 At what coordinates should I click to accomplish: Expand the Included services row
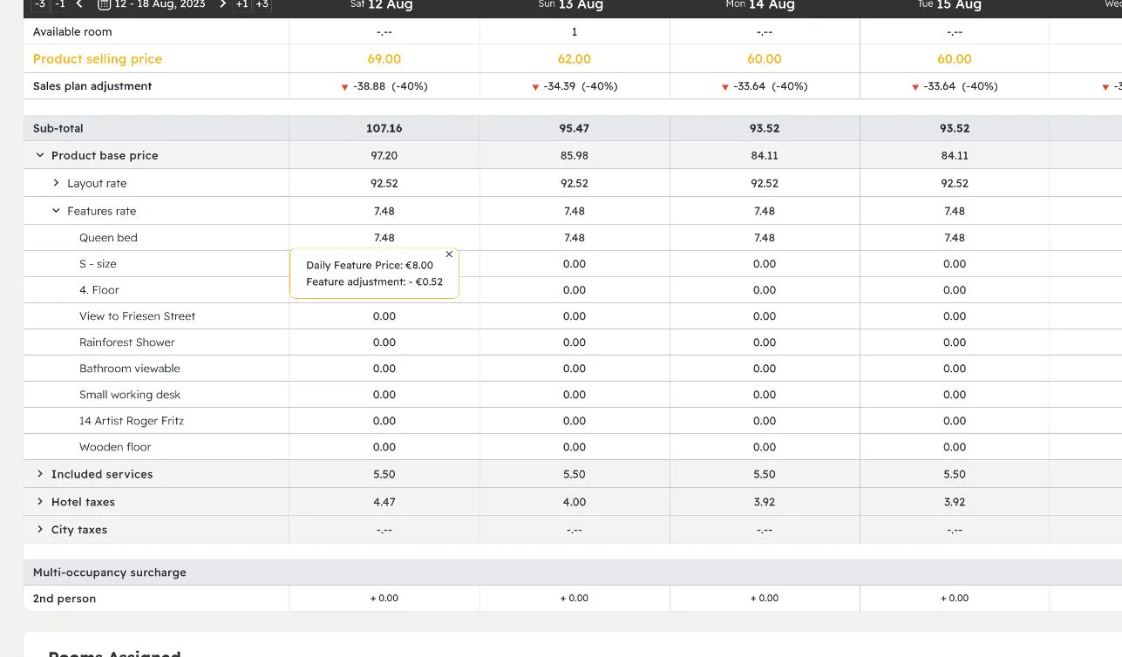coord(39,474)
